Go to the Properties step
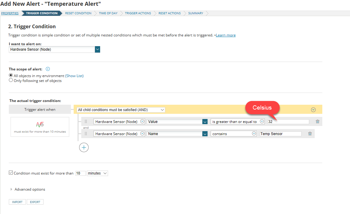 click(x=10, y=13)
